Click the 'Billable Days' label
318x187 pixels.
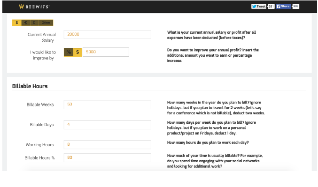(x=42, y=125)
